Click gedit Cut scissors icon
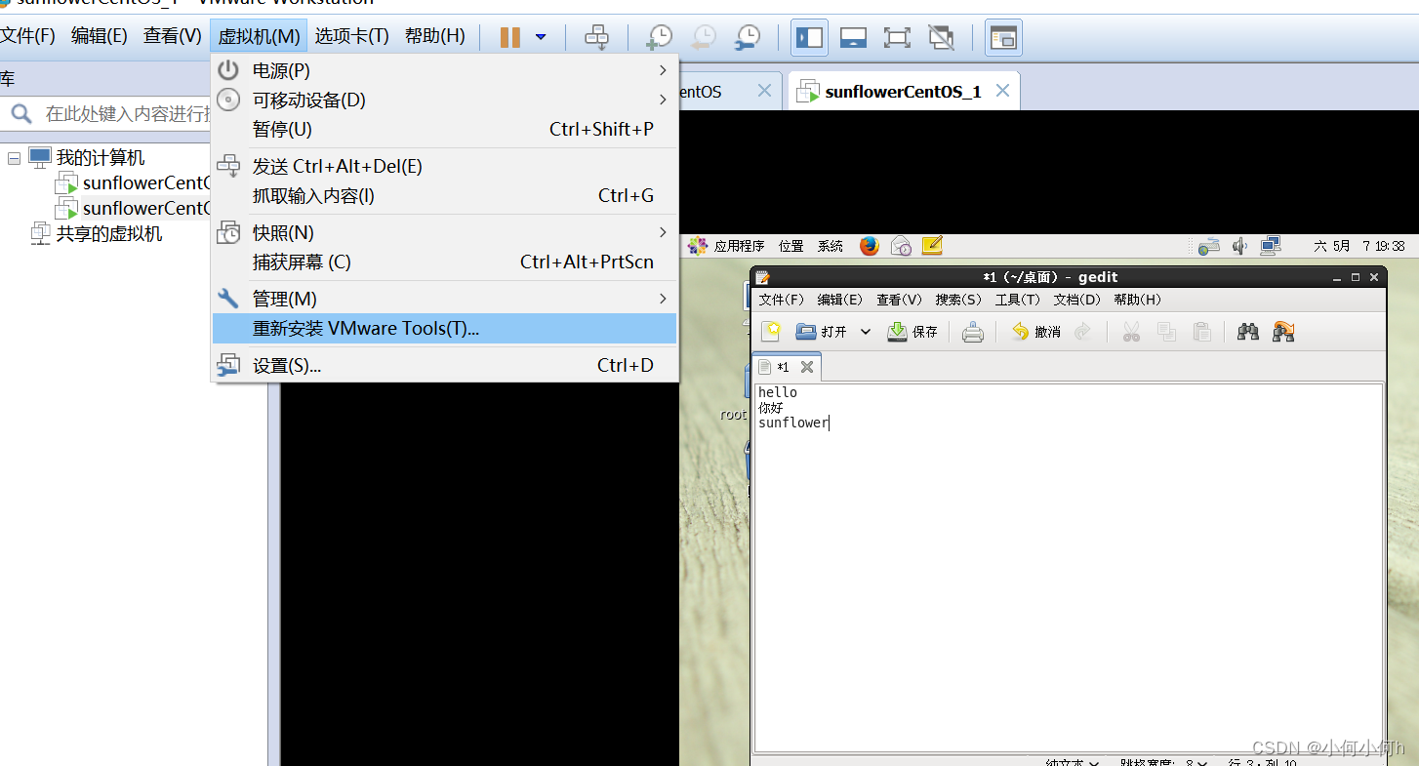This screenshot has width=1419, height=766. 1131,332
